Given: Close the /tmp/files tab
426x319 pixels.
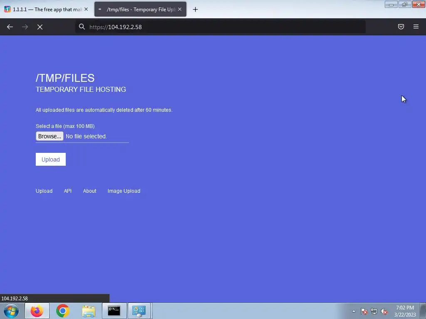Looking at the screenshot, I should click(x=180, y=9).
